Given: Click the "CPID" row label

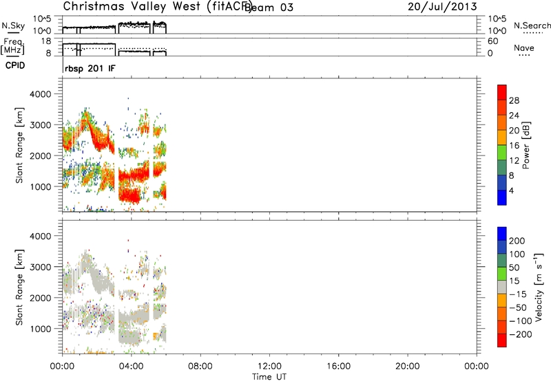Looking at the screenshot, I should 15,65.
